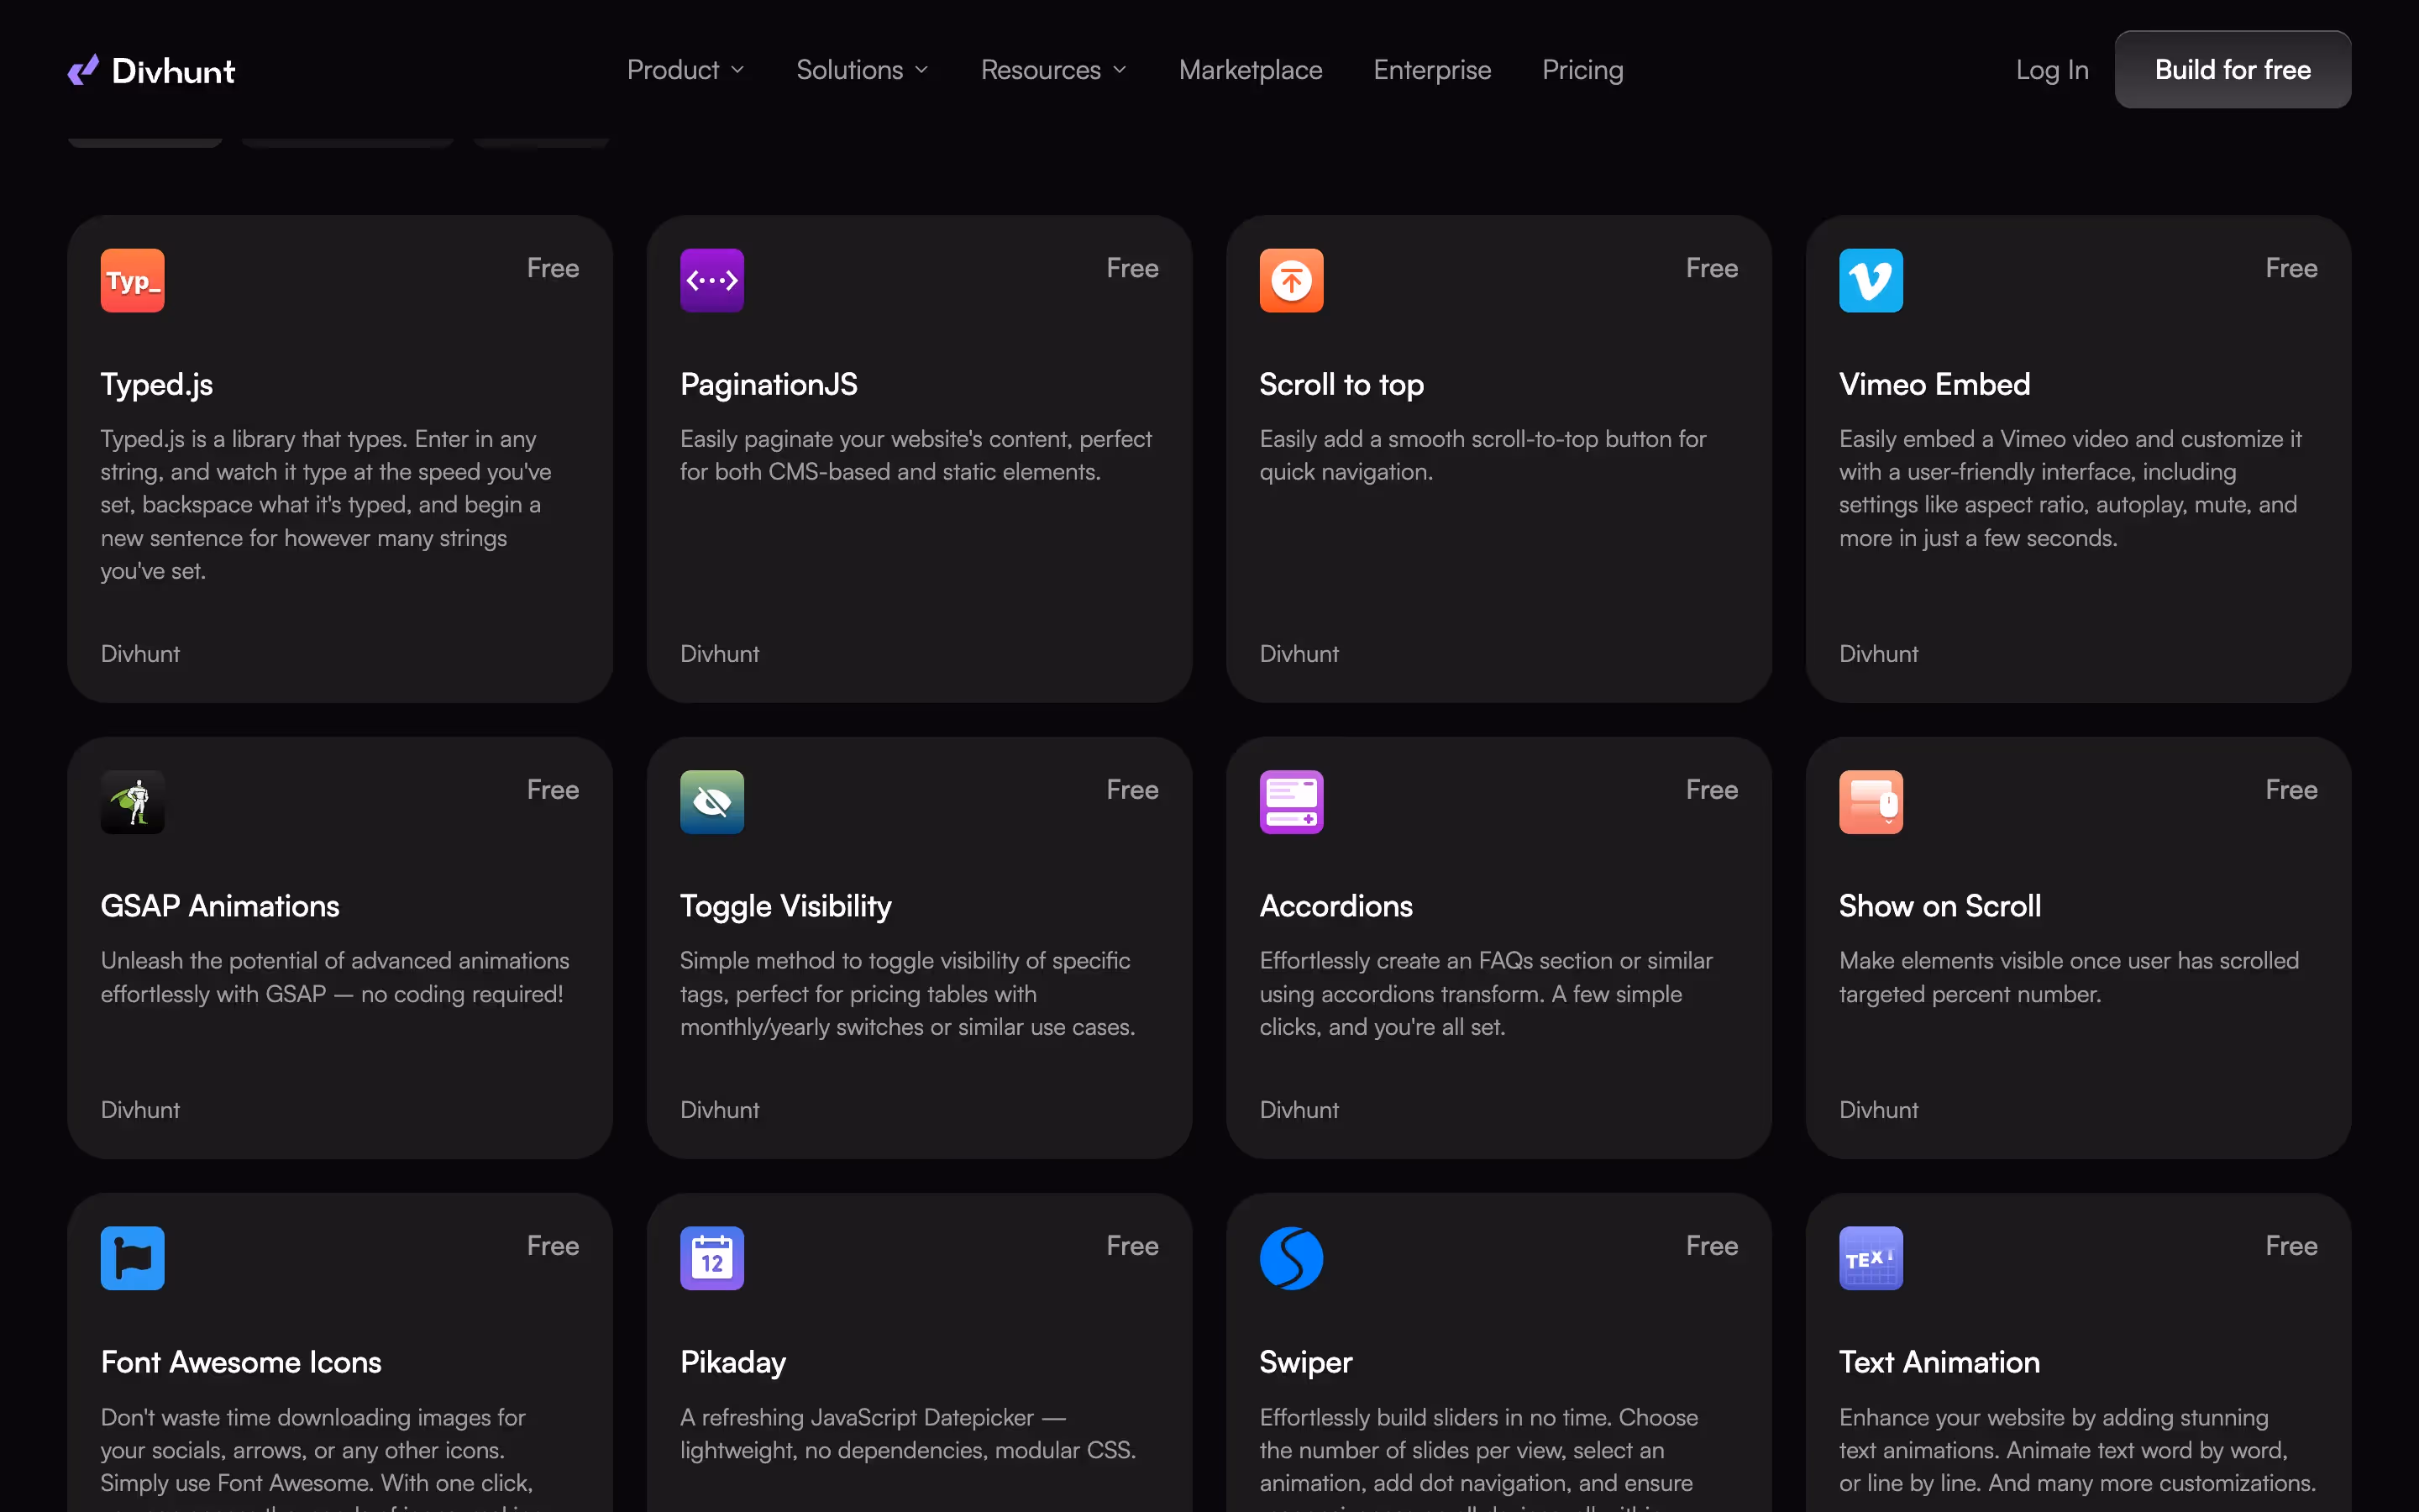Select the Vimeo Embed icon

1871,280
